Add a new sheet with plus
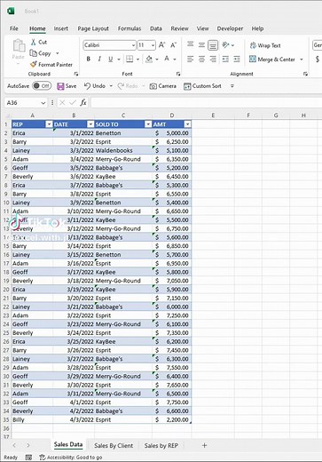 (204, 445)
